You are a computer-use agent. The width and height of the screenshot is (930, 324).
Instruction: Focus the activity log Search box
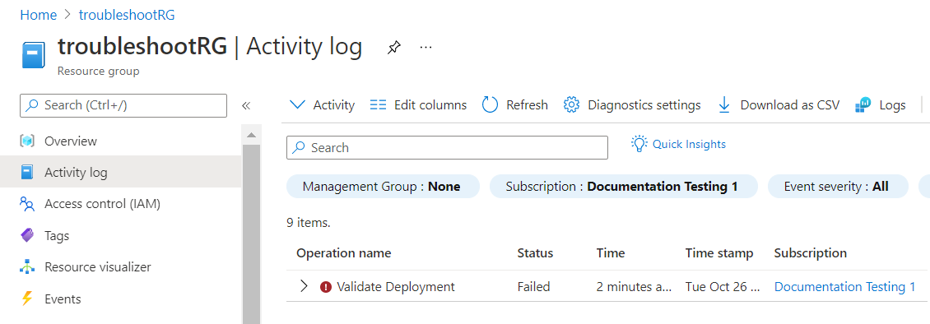(x=447, y=147)
